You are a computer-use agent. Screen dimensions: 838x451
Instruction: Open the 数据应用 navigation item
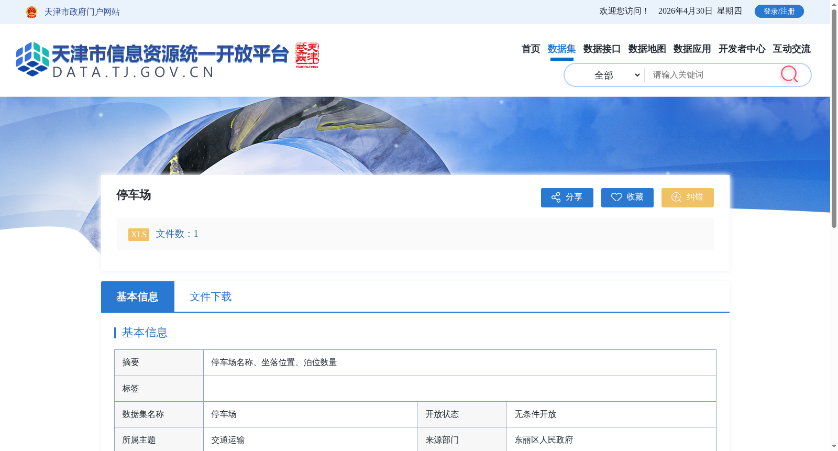[692, 49]
